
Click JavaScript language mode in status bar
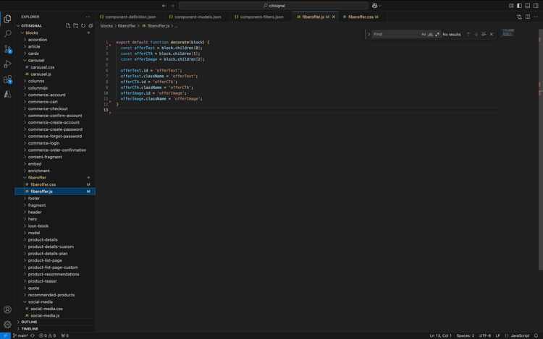(x=520, y=335)
